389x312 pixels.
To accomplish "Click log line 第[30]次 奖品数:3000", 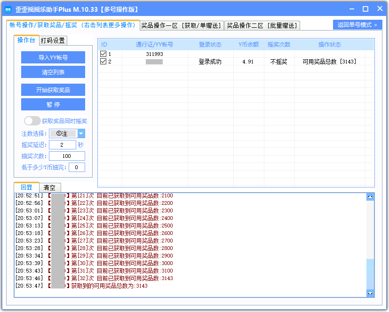I will coord(94,263).
